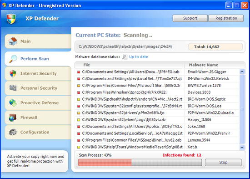The image size is (250, 179).
Task: Click the Support button
Action: [190, 18]
